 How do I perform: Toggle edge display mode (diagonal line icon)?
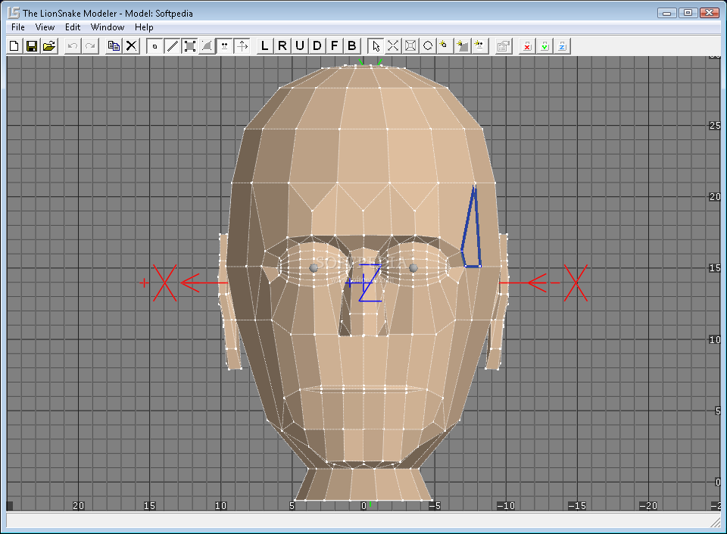(x=172, y=46)
